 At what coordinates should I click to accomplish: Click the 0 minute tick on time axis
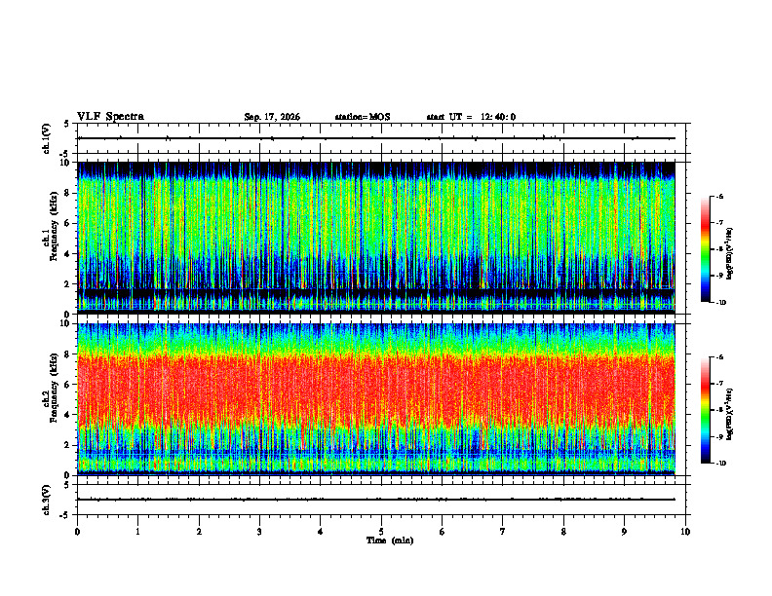pyautogui.click(x=77, y=532)
